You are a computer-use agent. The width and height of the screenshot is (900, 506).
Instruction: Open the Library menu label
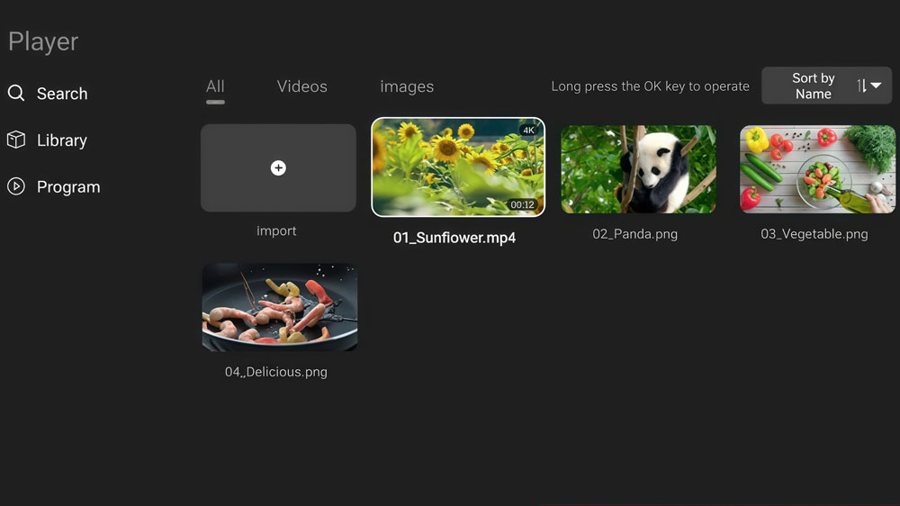62,140
